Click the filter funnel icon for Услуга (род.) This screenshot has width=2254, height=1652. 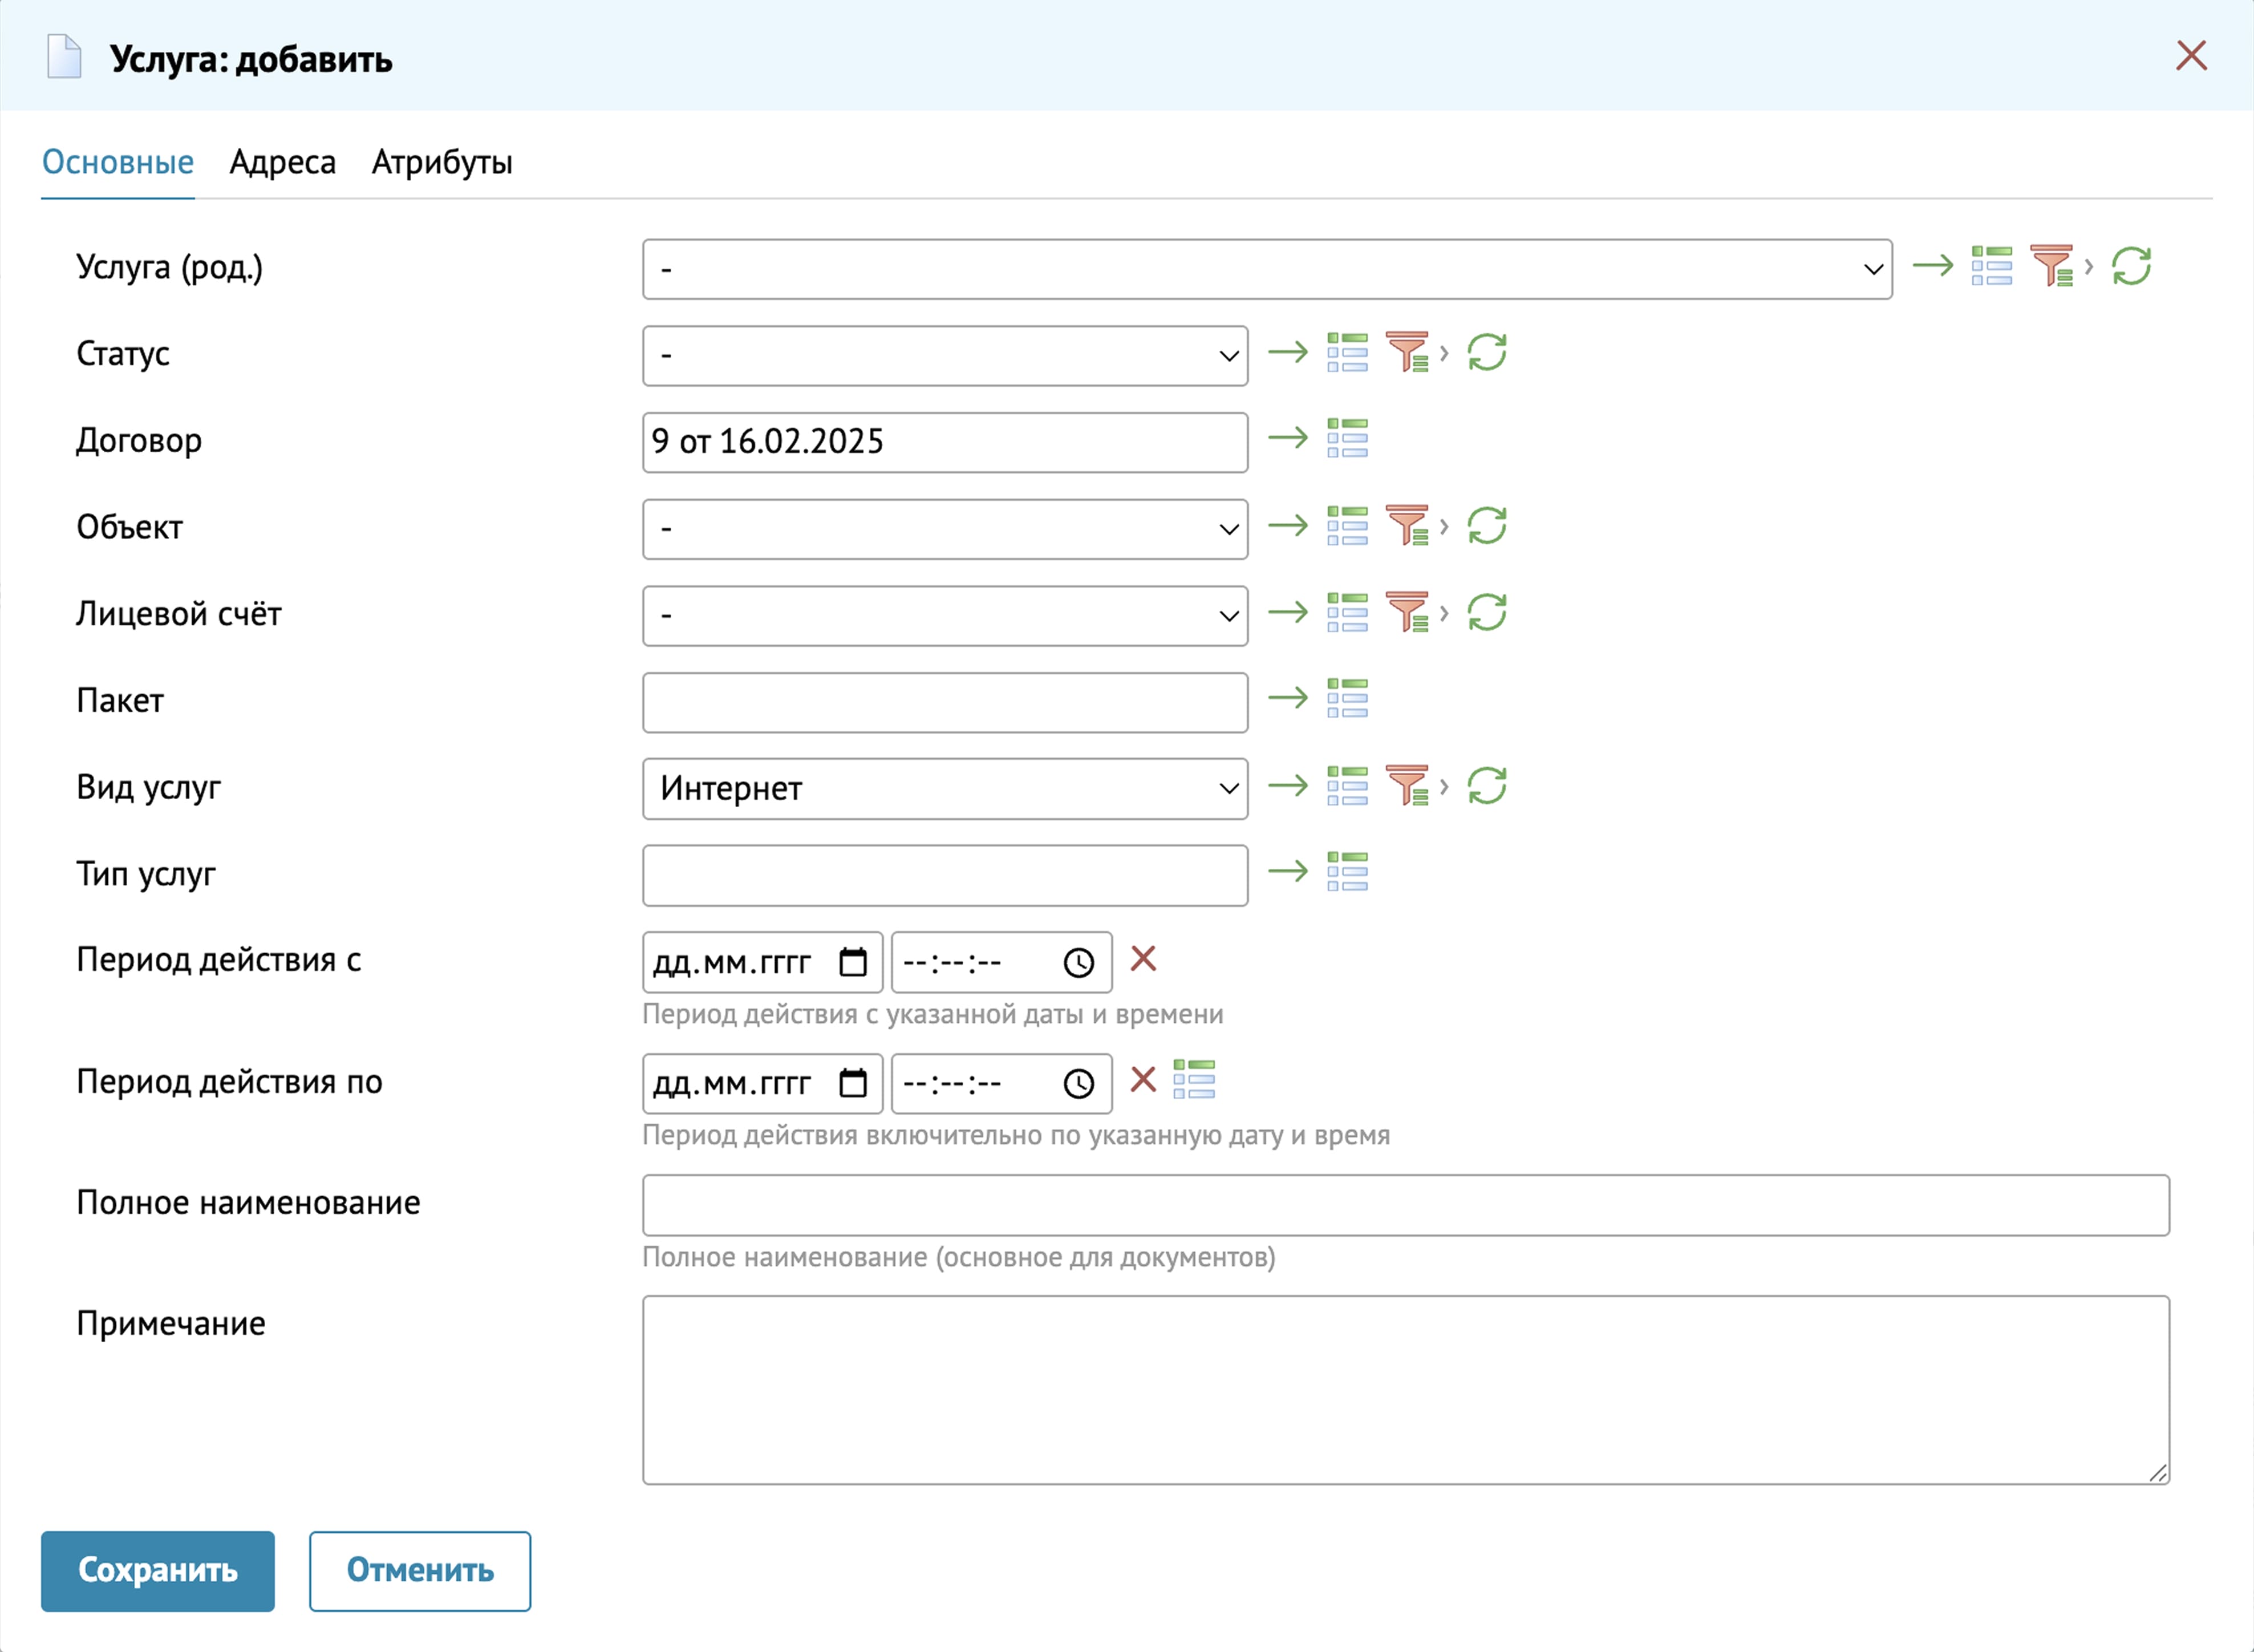click(x=2052, y=266)
